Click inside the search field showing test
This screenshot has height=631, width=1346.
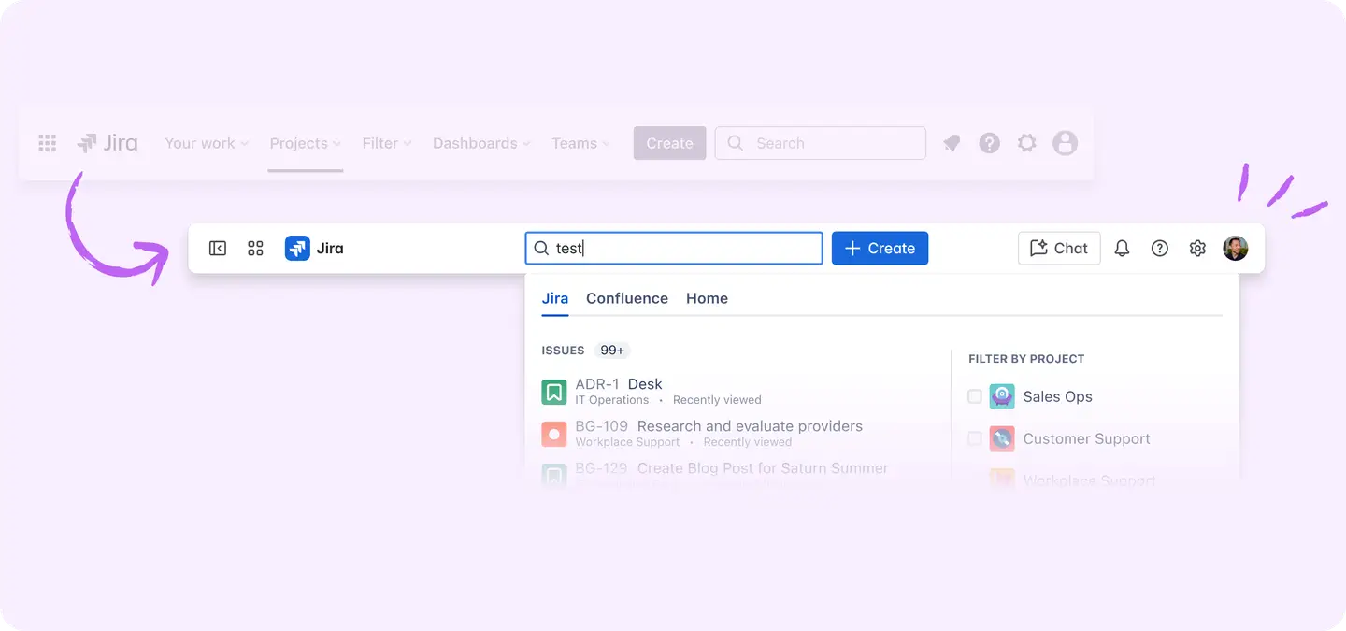click(x=673, y=248)
